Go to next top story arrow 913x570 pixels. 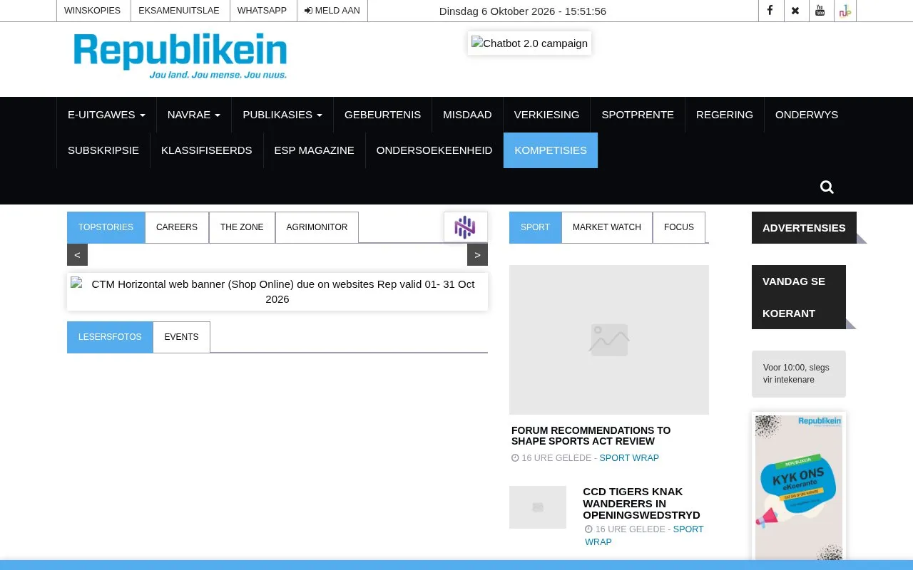[477, 254]
